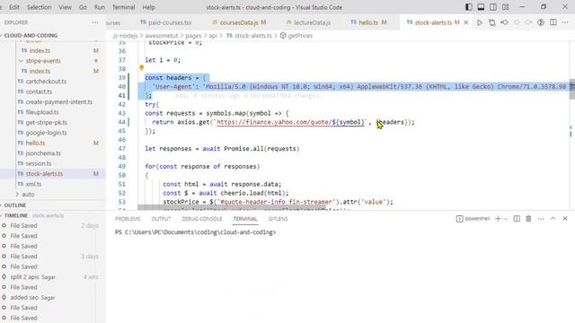
Task: Open the GitLens panel tab
Action: (x=278, y=219)
